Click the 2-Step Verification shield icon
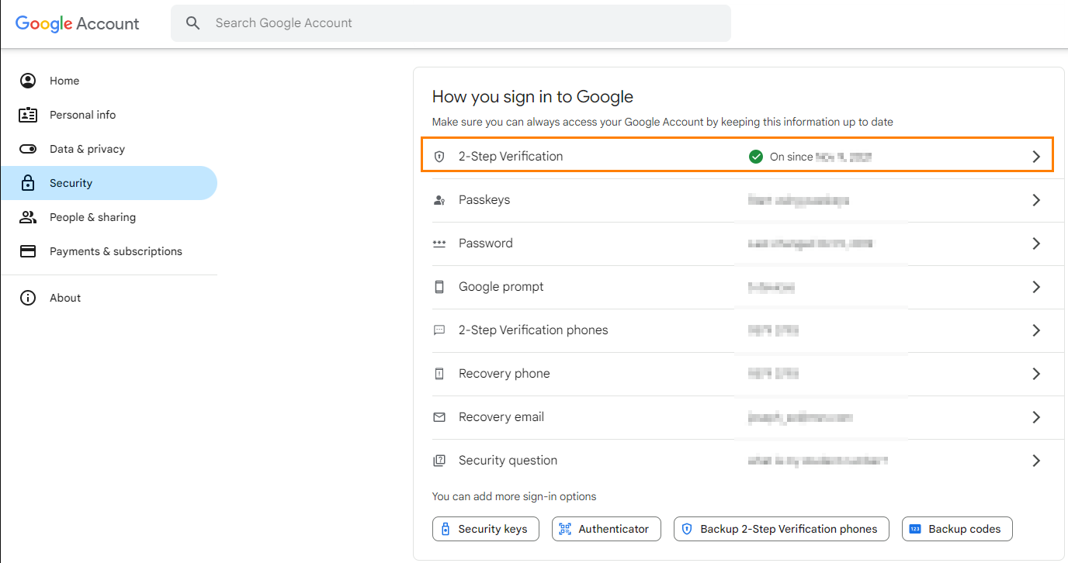The image size is (1068, 563). tap(439, 157)
